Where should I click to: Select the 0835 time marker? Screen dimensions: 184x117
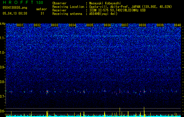pos(90,25)
